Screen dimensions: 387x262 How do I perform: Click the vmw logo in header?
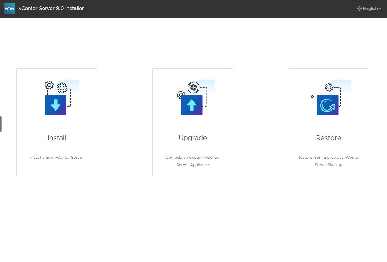tap(9, 9)
